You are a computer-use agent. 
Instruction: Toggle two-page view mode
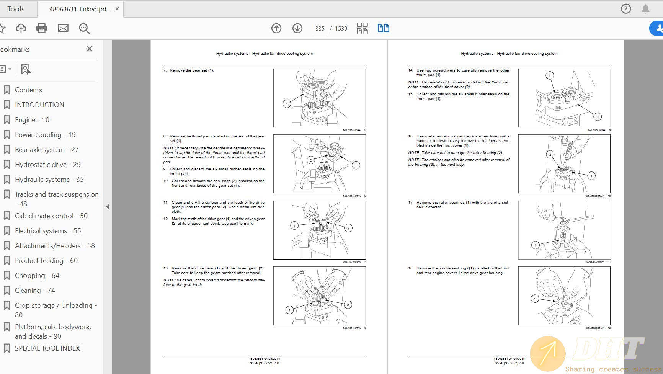pos(383,28)
